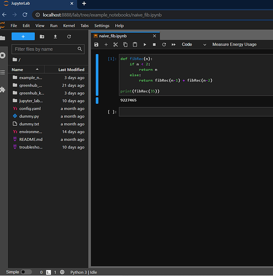Open the extension manager puzzle icon
273x276 pixels.
tap(3, 90)
